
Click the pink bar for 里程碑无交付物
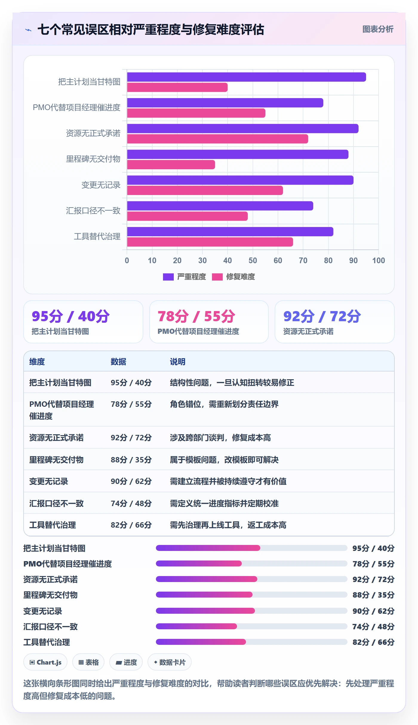click(171, 165)
